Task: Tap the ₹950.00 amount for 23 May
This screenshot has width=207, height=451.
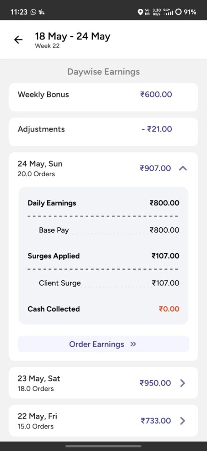Action: coord(156,383)
